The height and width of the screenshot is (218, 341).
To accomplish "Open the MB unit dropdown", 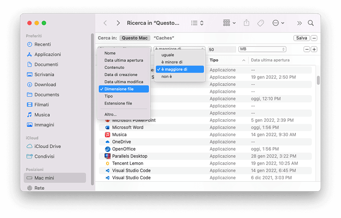I will coord(262,49).
